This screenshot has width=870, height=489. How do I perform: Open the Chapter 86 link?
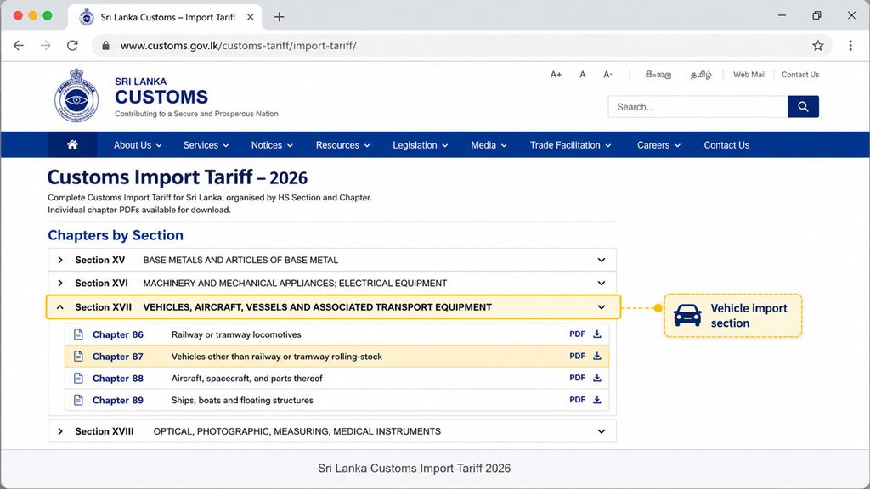pos(117,334)
